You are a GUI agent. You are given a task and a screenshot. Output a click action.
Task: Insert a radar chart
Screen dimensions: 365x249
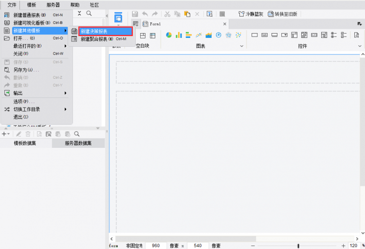(228, 35)
